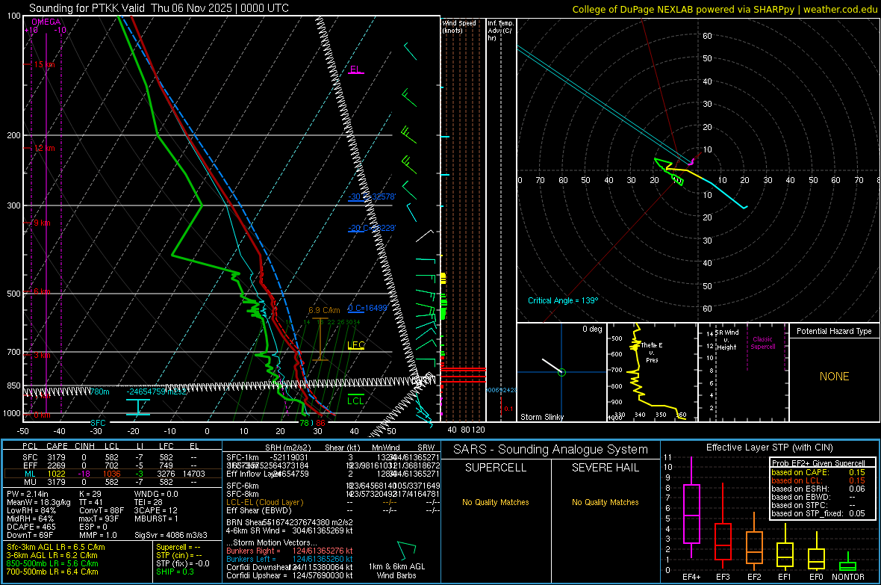Image resolution: width=881 pixels, height=585 pixels.
Task: Select the SFC parcel row
Action: coord(111,457)
